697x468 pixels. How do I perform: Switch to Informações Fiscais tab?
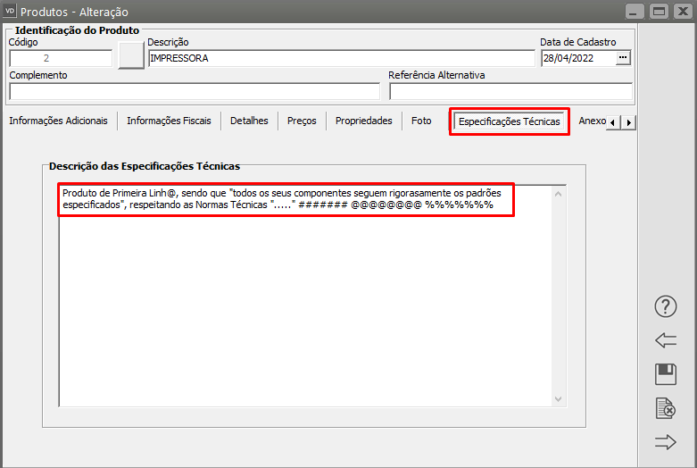[169, 121]
